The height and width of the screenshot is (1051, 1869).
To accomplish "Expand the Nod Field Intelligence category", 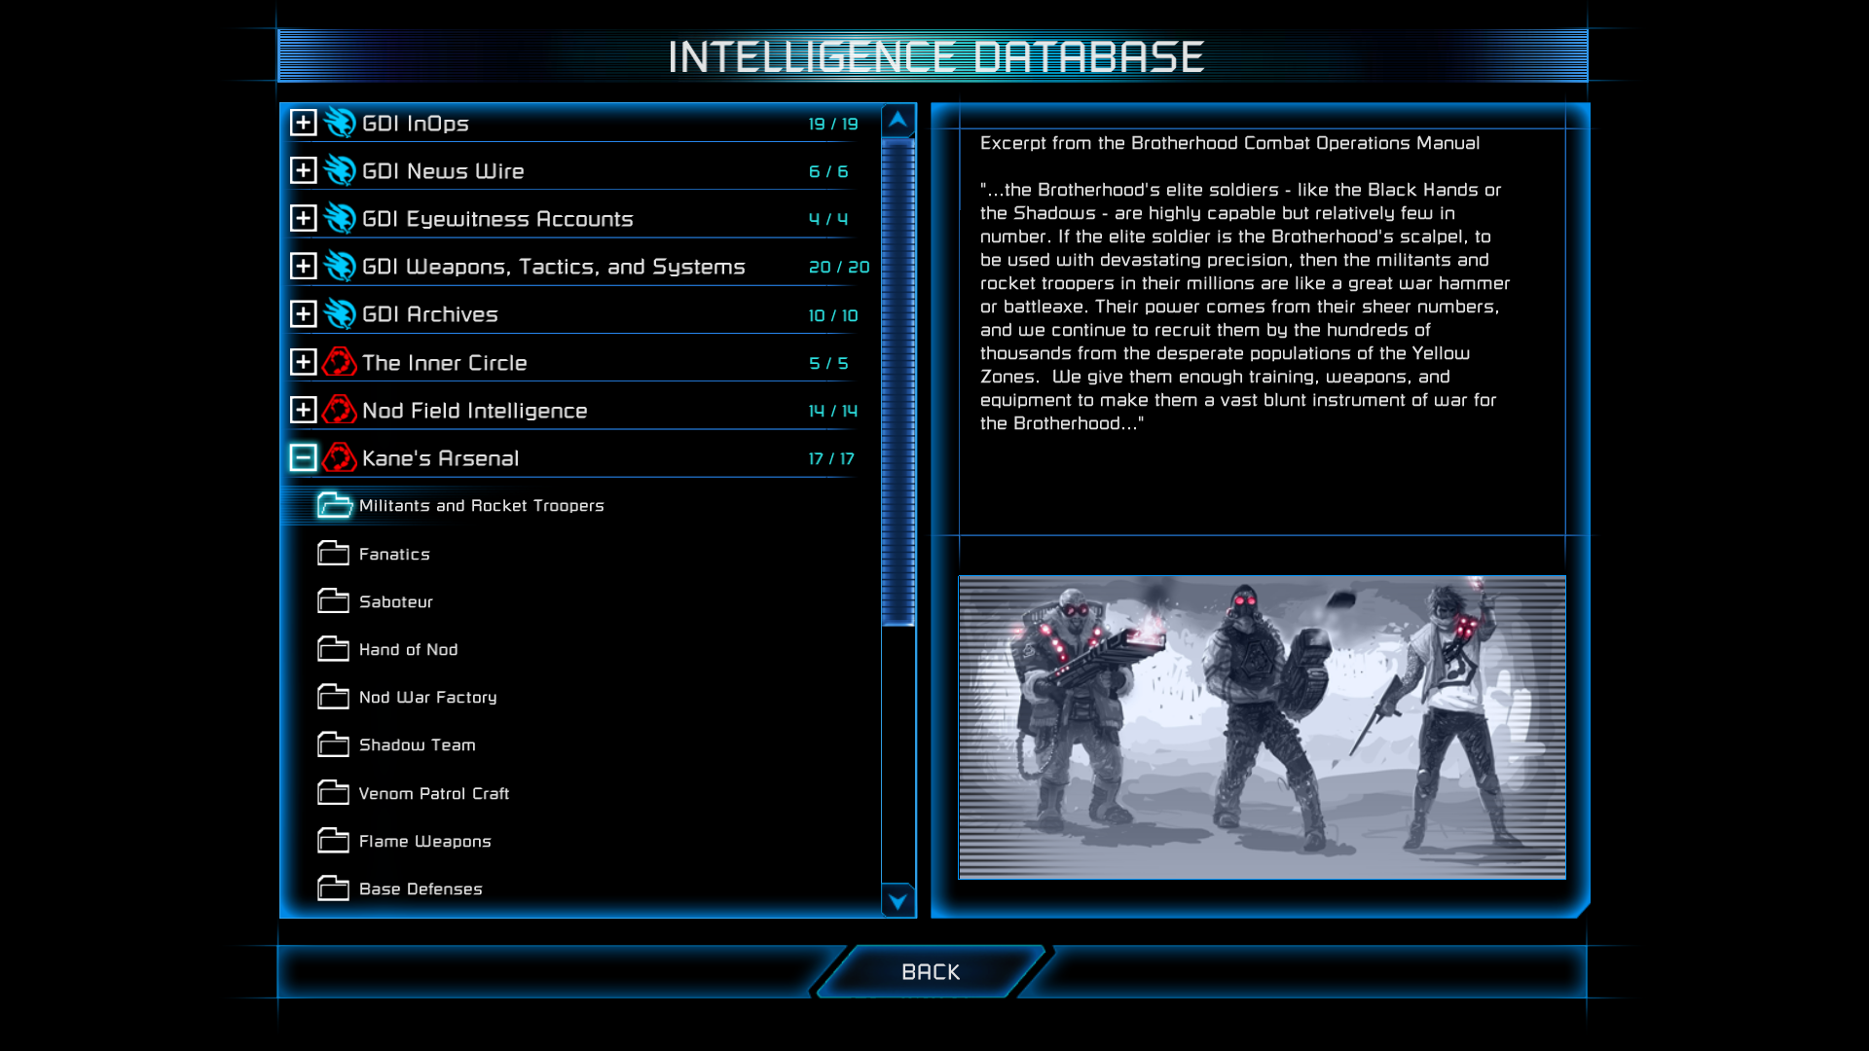I will coord(304,410).
